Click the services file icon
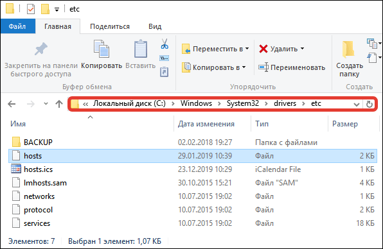The height and width of the screenshot is (249, 383). point(16,223)
